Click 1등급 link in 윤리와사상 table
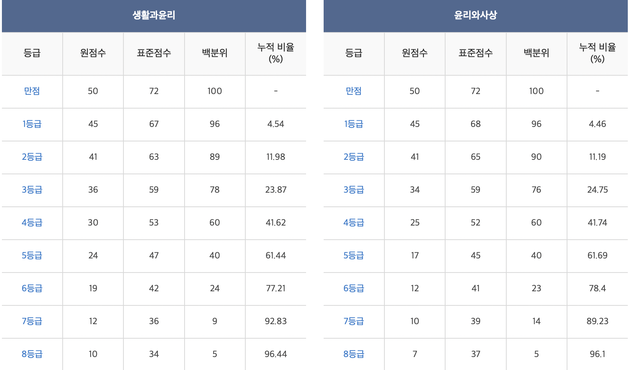Image resolution: width=632 pixels, height=370 pixels. coord(354,124)
